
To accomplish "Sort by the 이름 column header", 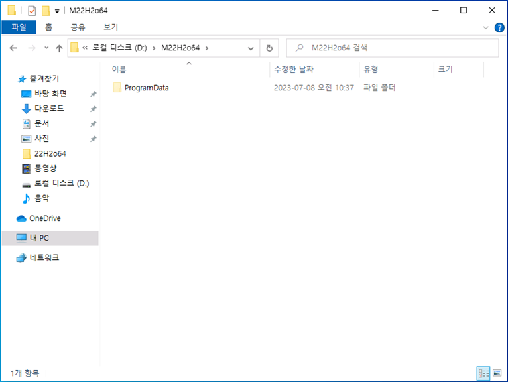I will tap(119, 69).
